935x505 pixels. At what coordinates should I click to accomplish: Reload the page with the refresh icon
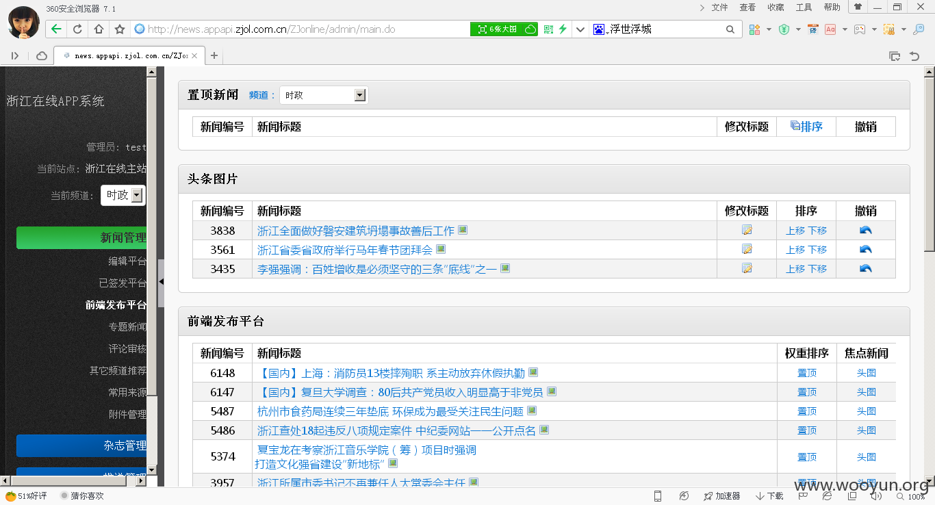(x=77, y=29)
